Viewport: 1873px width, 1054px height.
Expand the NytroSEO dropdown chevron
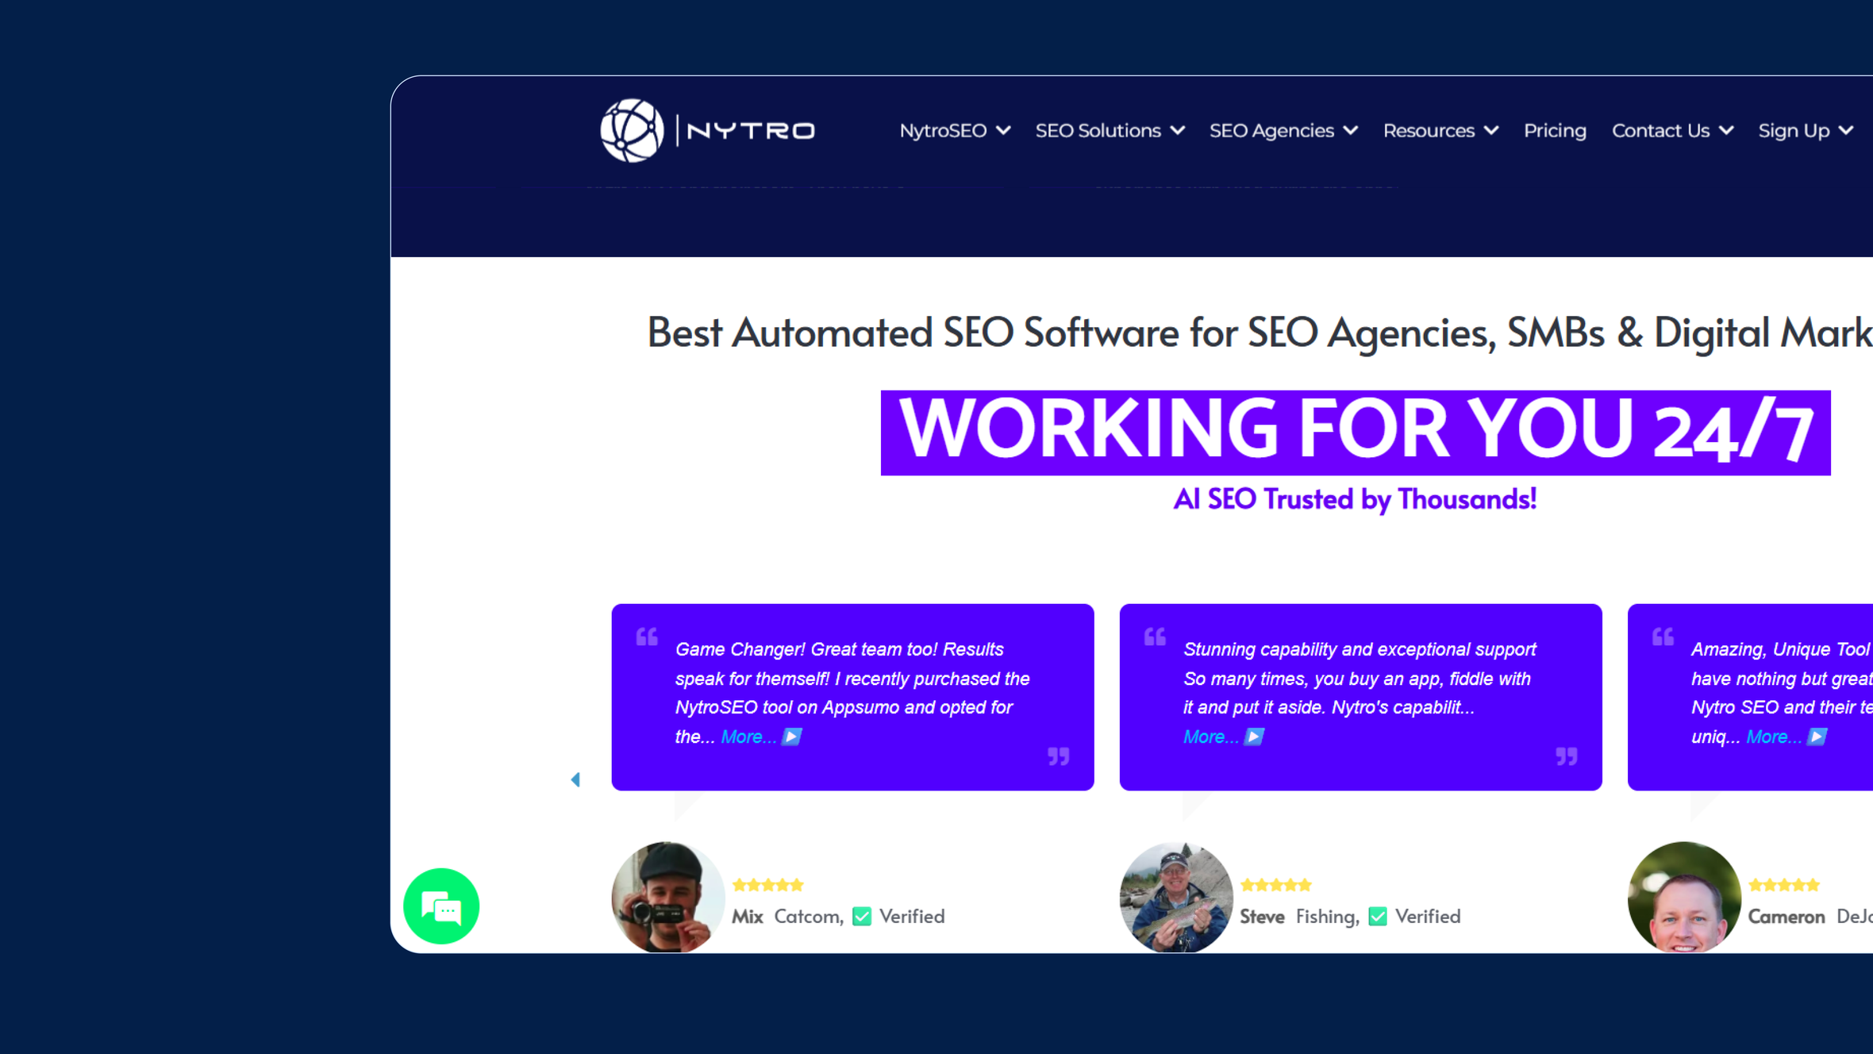coord(1003,131)
